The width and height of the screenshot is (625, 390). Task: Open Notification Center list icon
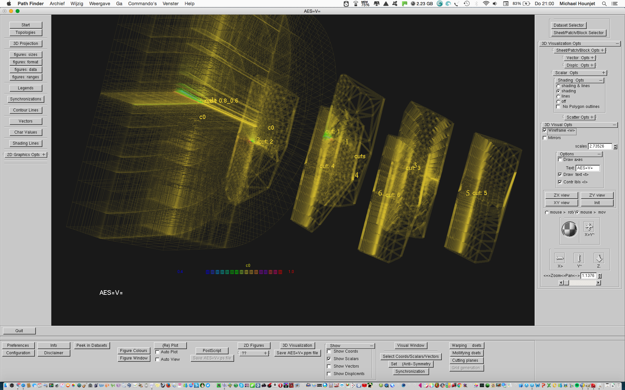[x=615, y=4]
